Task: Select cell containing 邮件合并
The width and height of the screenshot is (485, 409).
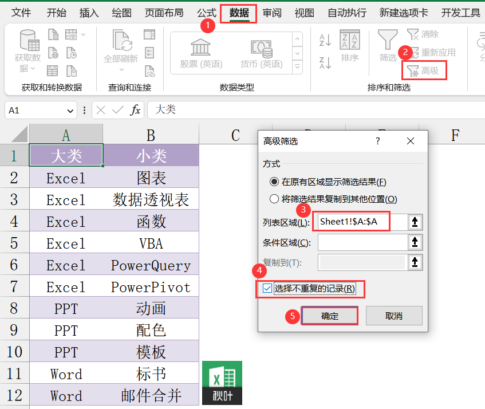Action: coord(151,395)
